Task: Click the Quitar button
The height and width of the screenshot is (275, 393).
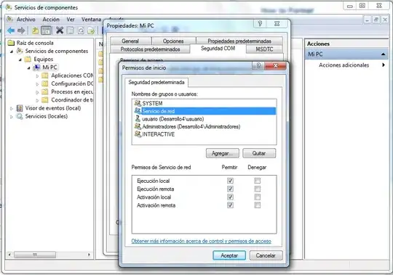Action: pyautogui.click(x=259, y=153)
